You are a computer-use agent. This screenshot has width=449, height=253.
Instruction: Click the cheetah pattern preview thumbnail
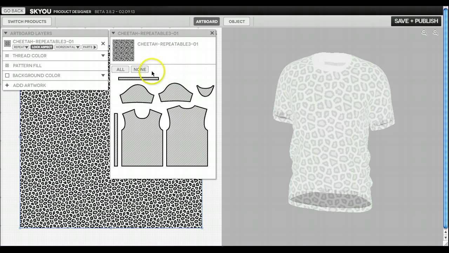[x=123, y=50]
